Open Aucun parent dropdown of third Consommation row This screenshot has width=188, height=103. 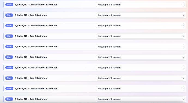140,47
